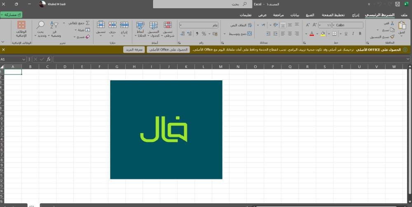Switch to the Data (بيانات) tab
The height and width of the screenshot is (207, 412).
(295, 15)
